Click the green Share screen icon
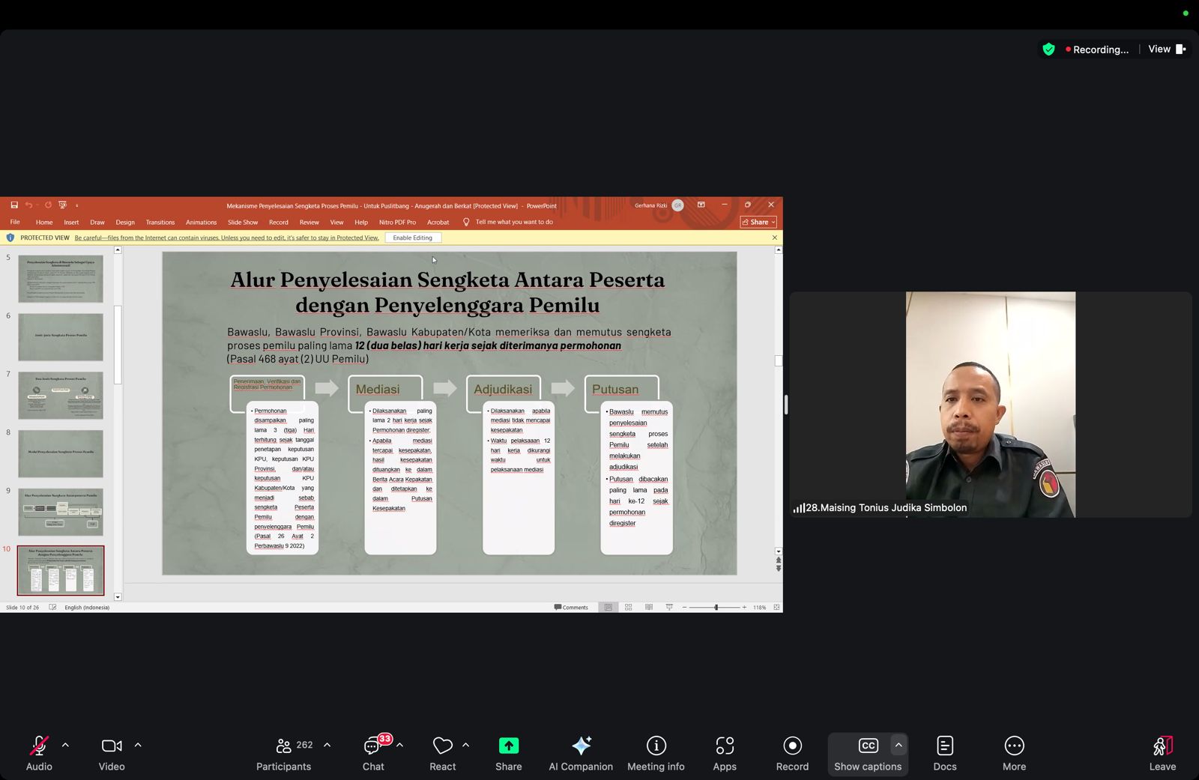This screenshot has height=780, width=1199. click(508, 746)
